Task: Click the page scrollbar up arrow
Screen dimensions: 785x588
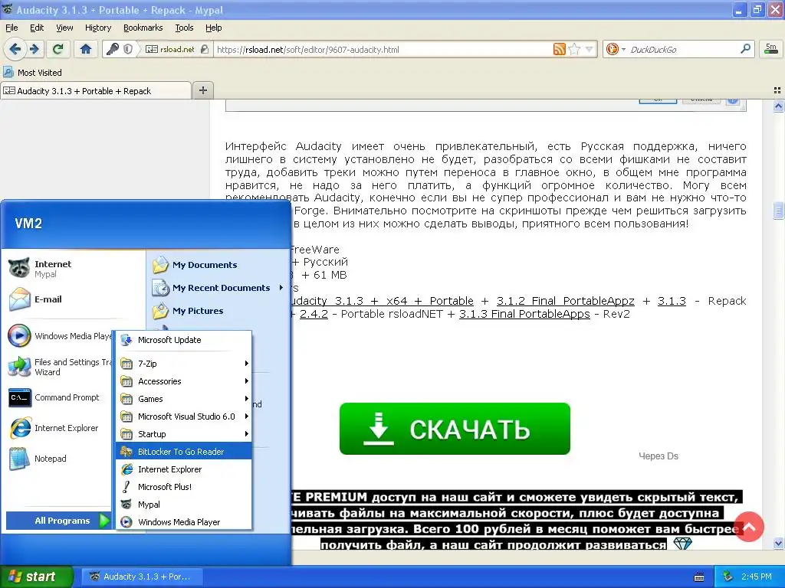Action: point(778,106)
